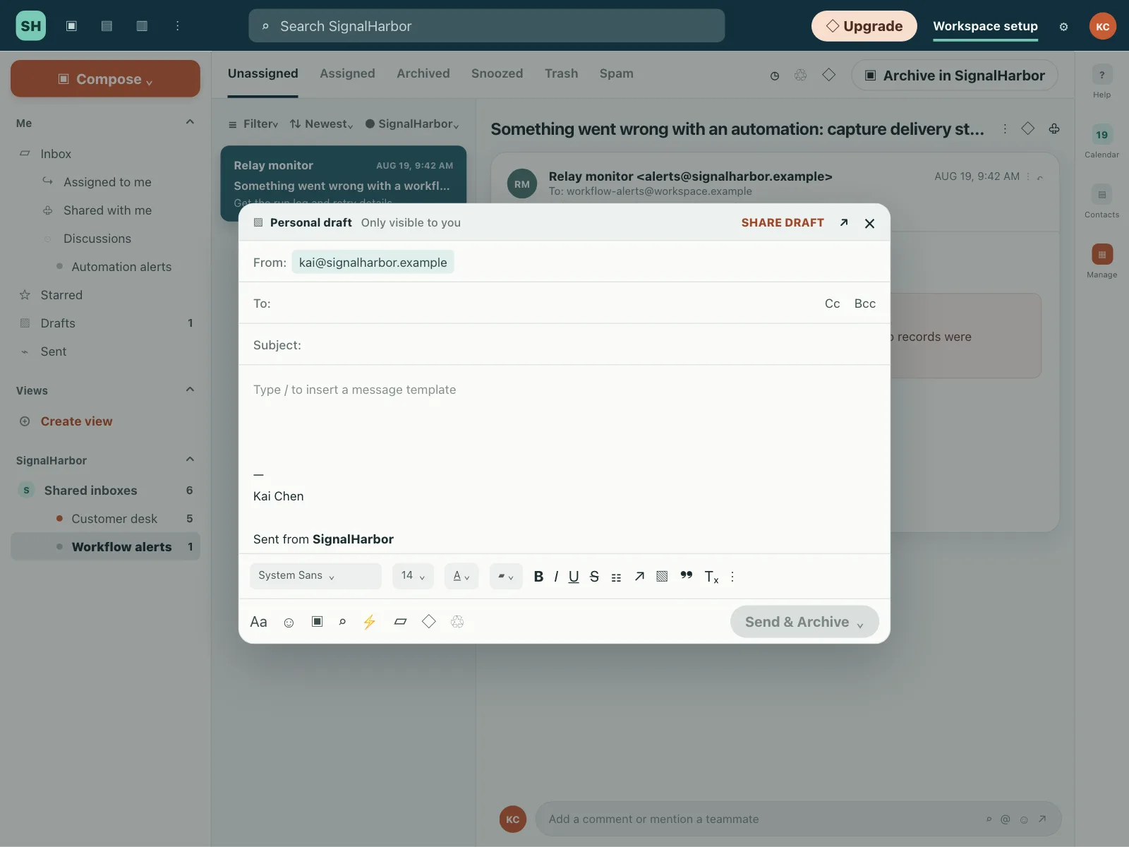Viewport: 1129px width, 847px height.
Task: Click the Subject field in the draft
Action: click(564, 345)
